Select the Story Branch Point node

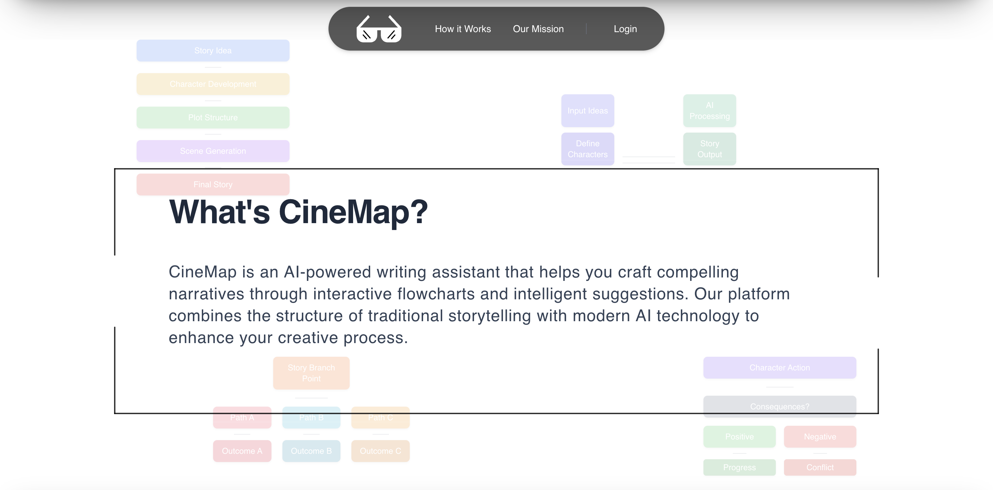(x=311, y=373)
